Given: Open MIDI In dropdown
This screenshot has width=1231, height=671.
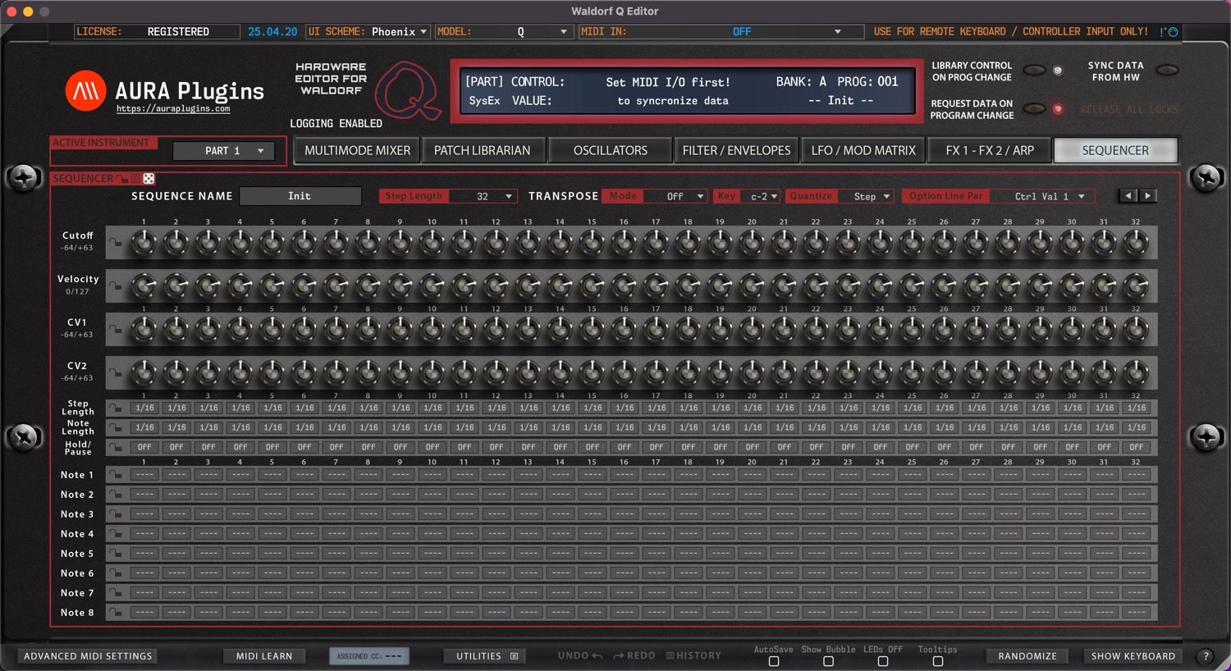Looking at the screenshot, I should point(722,32).
